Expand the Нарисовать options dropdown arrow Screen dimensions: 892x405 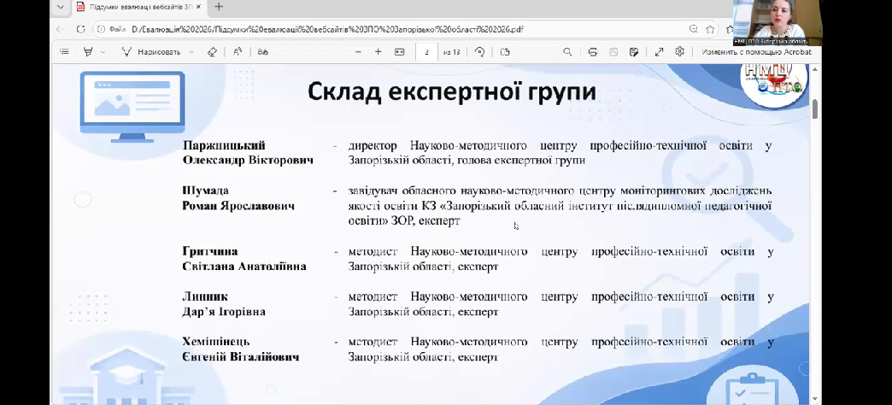point(191,52)
